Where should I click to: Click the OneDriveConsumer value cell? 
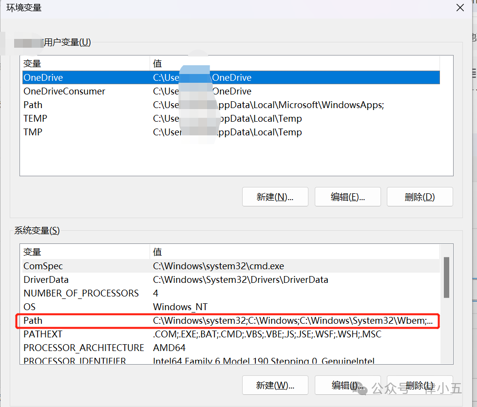point(202,91)
